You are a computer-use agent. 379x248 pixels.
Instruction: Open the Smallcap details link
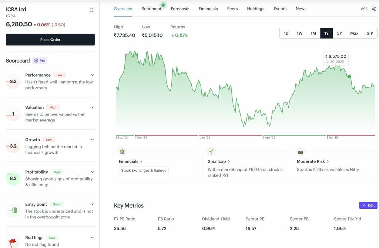(219, 161)
